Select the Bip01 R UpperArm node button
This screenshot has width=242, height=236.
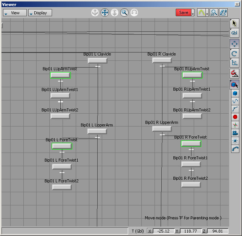[162, 129]
